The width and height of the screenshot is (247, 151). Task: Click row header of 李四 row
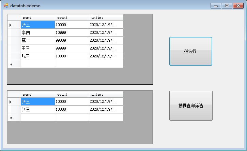click(x=14, y=32)
